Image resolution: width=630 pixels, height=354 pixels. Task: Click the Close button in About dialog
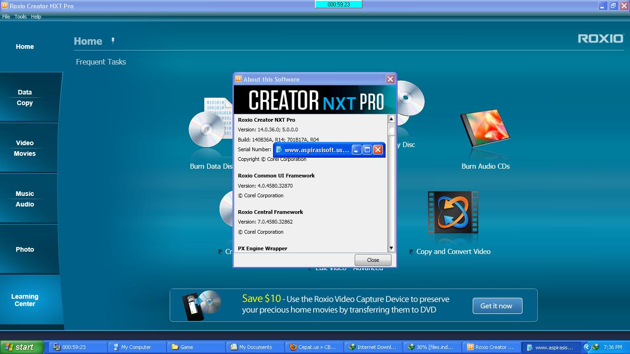373,260
